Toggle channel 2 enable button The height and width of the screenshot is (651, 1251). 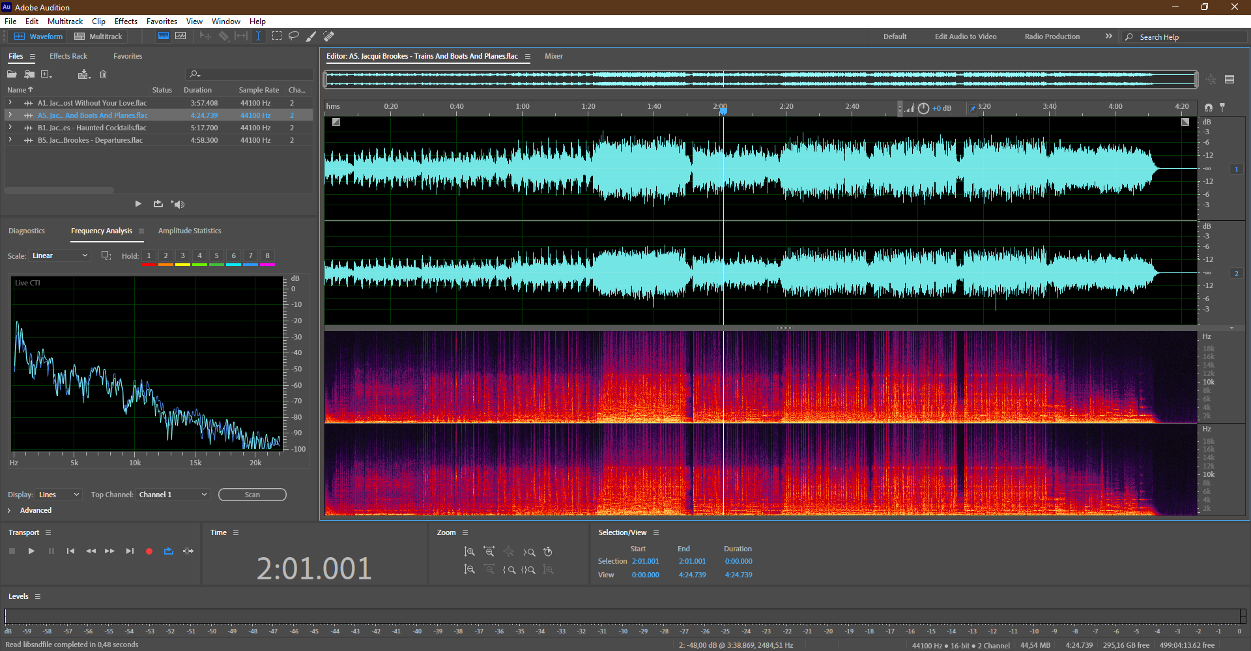(1236, 274)
